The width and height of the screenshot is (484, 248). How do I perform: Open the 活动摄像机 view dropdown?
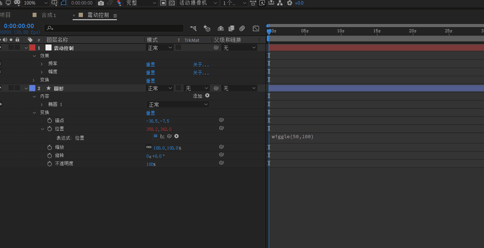point(198,3)
